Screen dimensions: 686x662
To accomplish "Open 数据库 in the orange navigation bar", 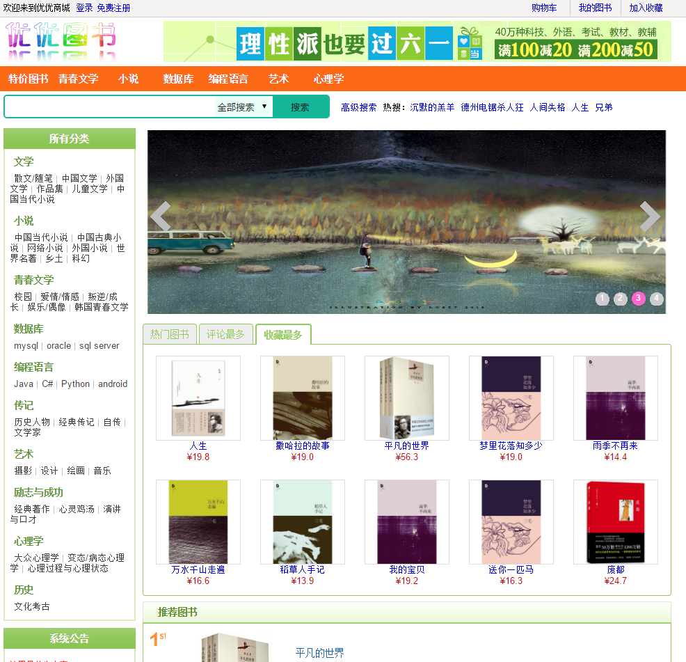I will [178, 79].
